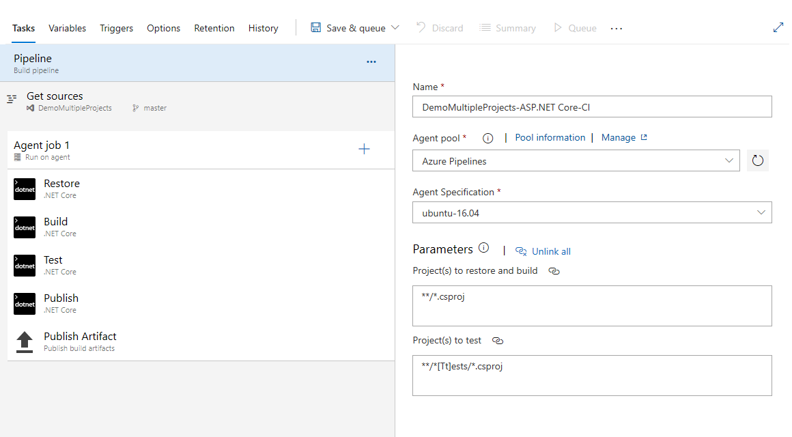Select the Test .NET Core task
Viewport: 792px width, 437px height.
pyautogui.click(x=53, y=265)
